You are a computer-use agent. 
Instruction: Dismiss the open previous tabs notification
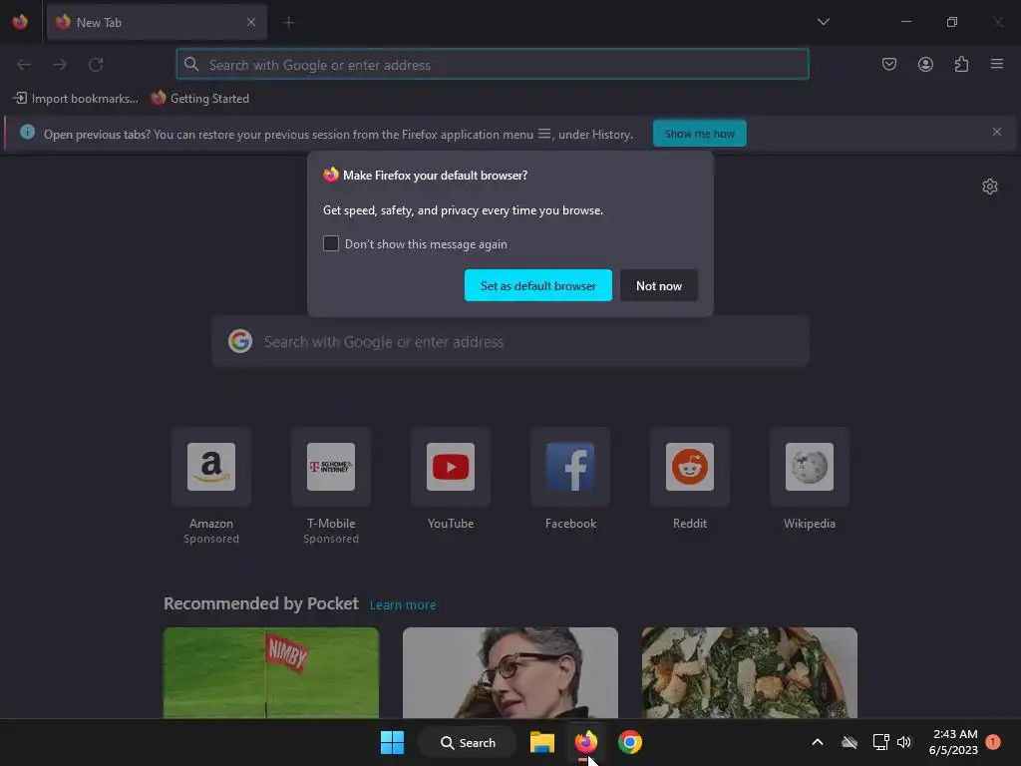[x=996, y=133]
